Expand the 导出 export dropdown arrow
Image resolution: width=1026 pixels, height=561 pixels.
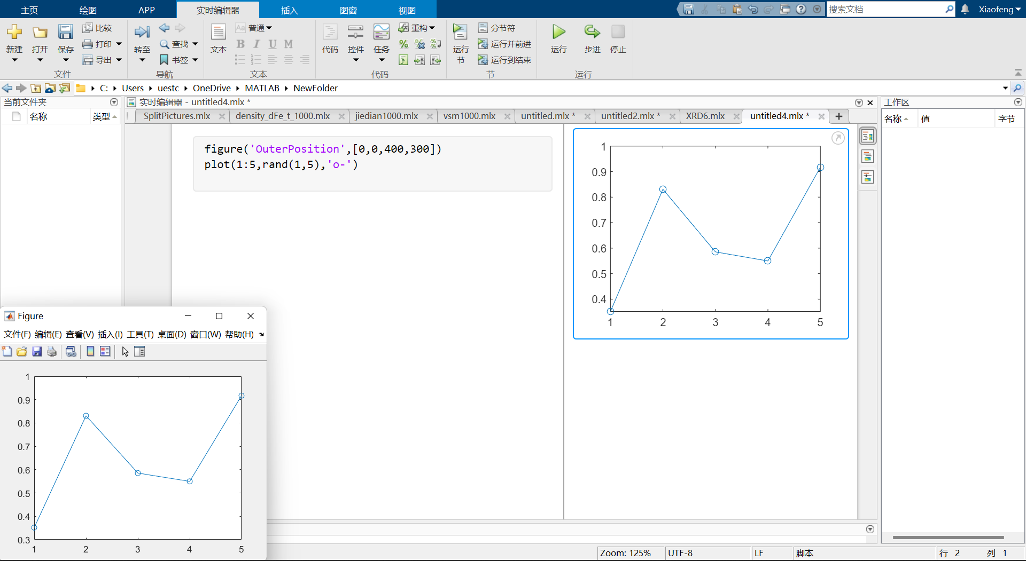(119, 60)
